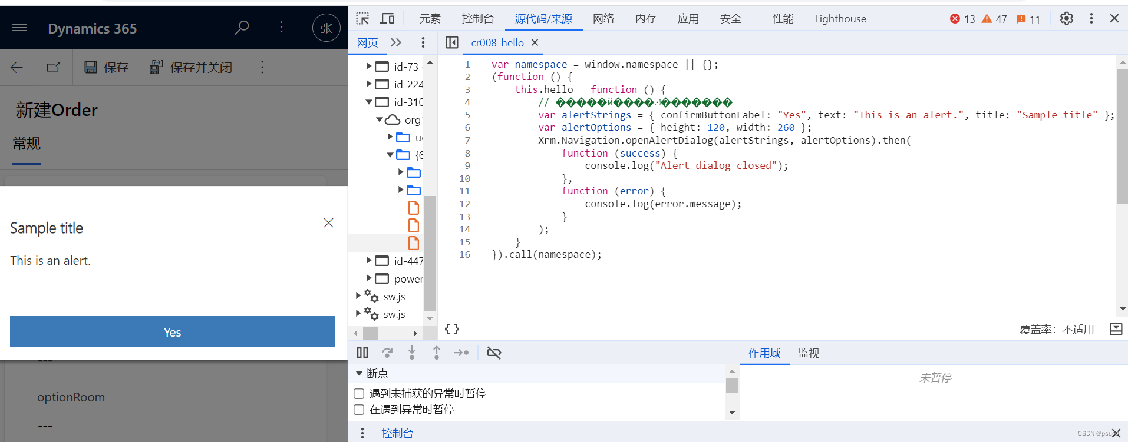Open the bottom 控制台 drawer tab
1128x442 pixels.
coord(397,434)
